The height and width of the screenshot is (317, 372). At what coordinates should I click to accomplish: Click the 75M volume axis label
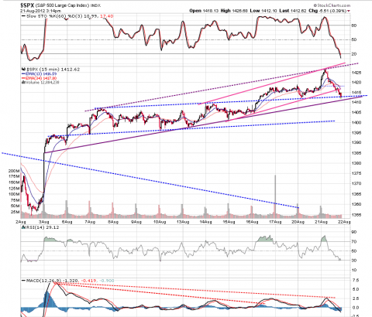pyautogui.click(x=15, y=200)
